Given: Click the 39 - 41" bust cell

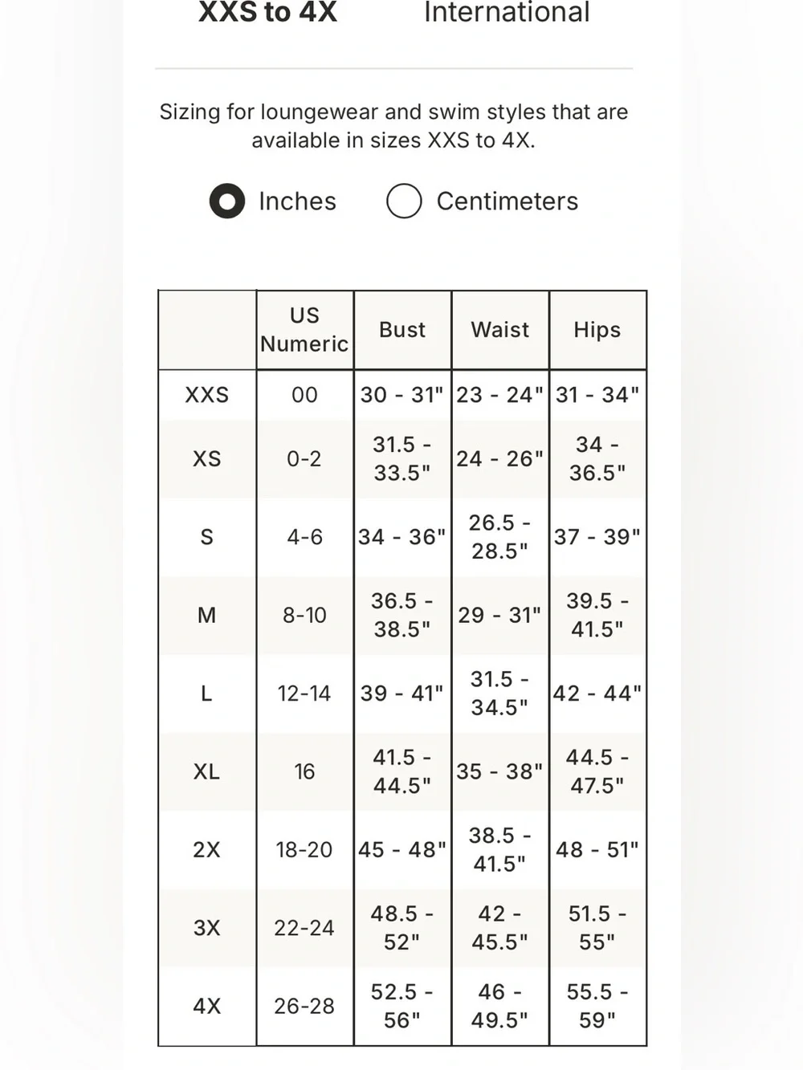Looking at the screenshot, I should tap(402, 693).
